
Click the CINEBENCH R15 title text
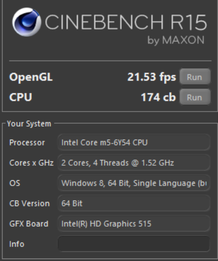click(126, 22)
